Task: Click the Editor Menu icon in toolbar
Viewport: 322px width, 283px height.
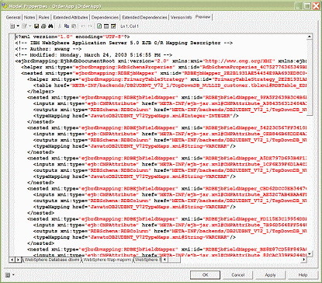Action: click(12, 26)
